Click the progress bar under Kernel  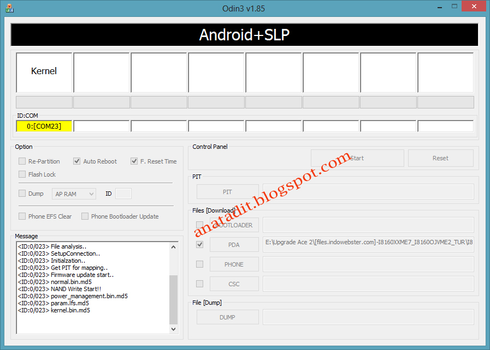coord(44,102)
